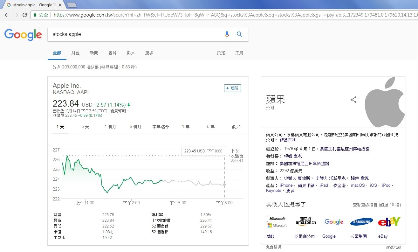This screenshot has width=418, height=252.
Task: Click 意見回饋 feedback link
Action: 394,247
